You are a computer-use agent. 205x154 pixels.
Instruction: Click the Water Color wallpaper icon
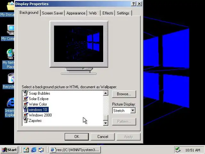[26, 104]
